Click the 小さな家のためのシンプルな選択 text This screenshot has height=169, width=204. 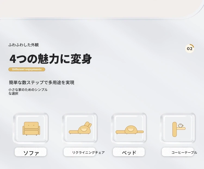pyautogui.click(x=28, y=91)
